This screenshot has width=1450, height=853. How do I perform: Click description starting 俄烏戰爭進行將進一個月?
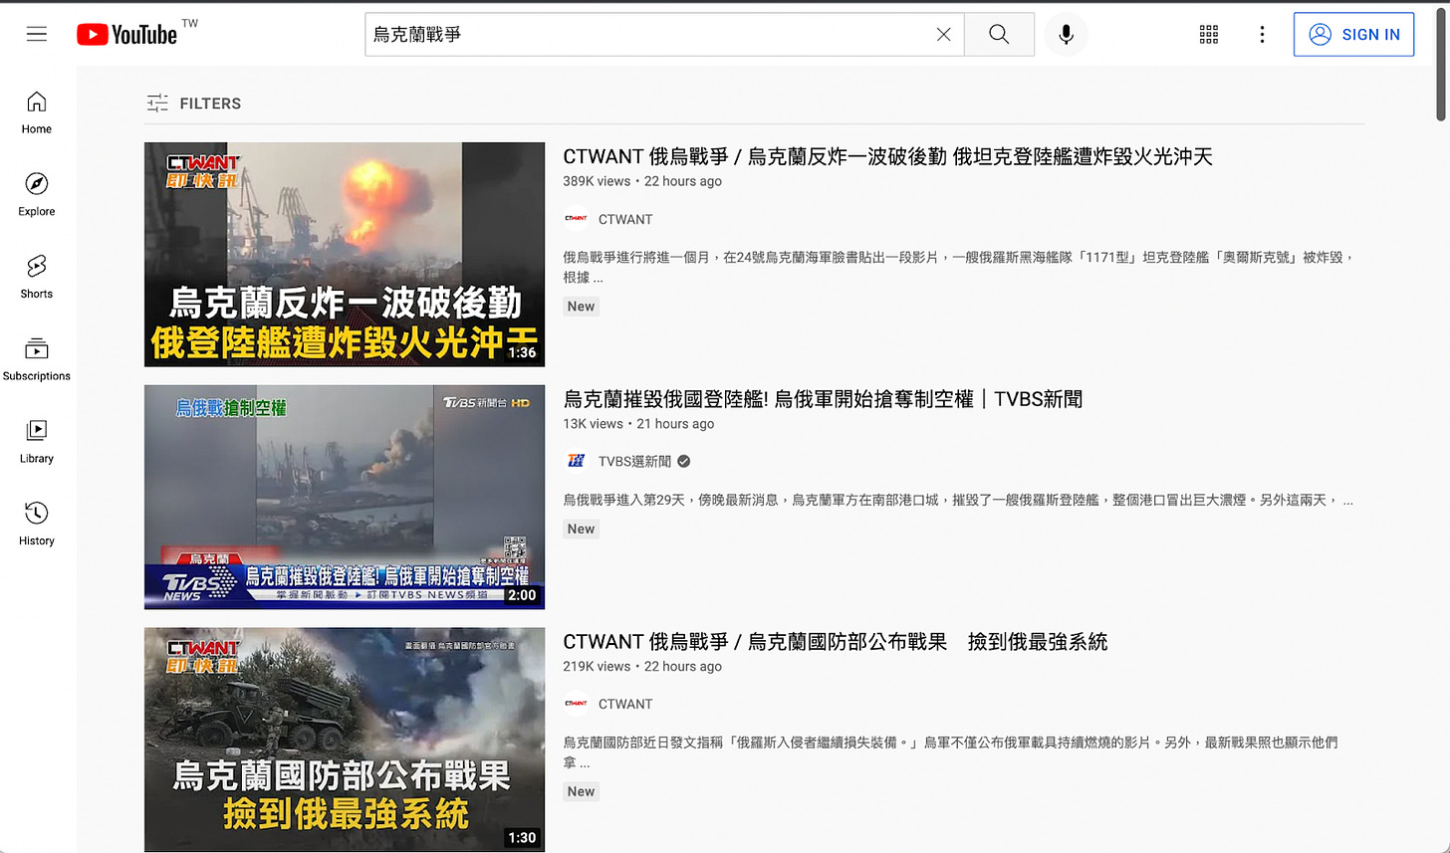click(959, 267)
